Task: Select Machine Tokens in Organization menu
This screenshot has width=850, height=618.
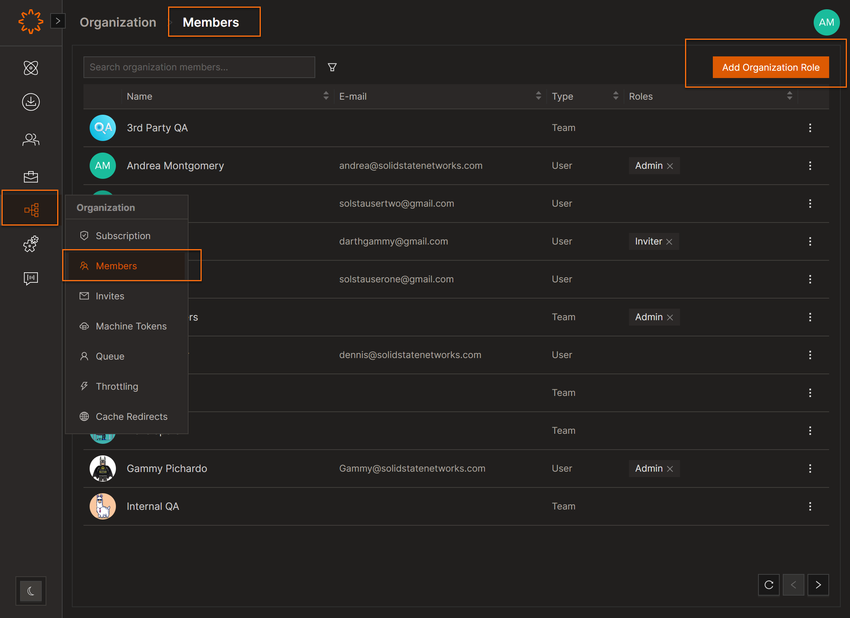Action: click(131, 326)
